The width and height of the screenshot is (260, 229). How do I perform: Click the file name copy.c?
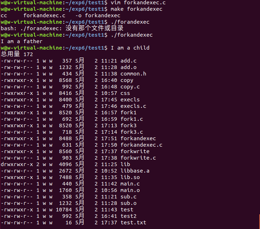(130, 87)
